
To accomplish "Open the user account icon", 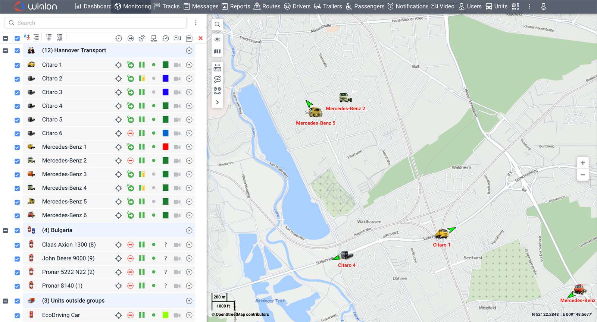I will [x=543, y=6].
